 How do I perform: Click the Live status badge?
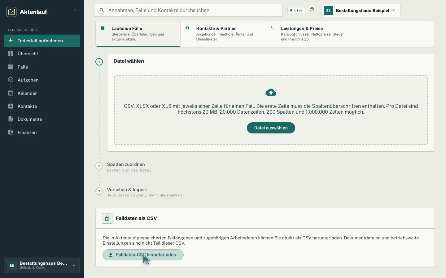coord(296,11)
